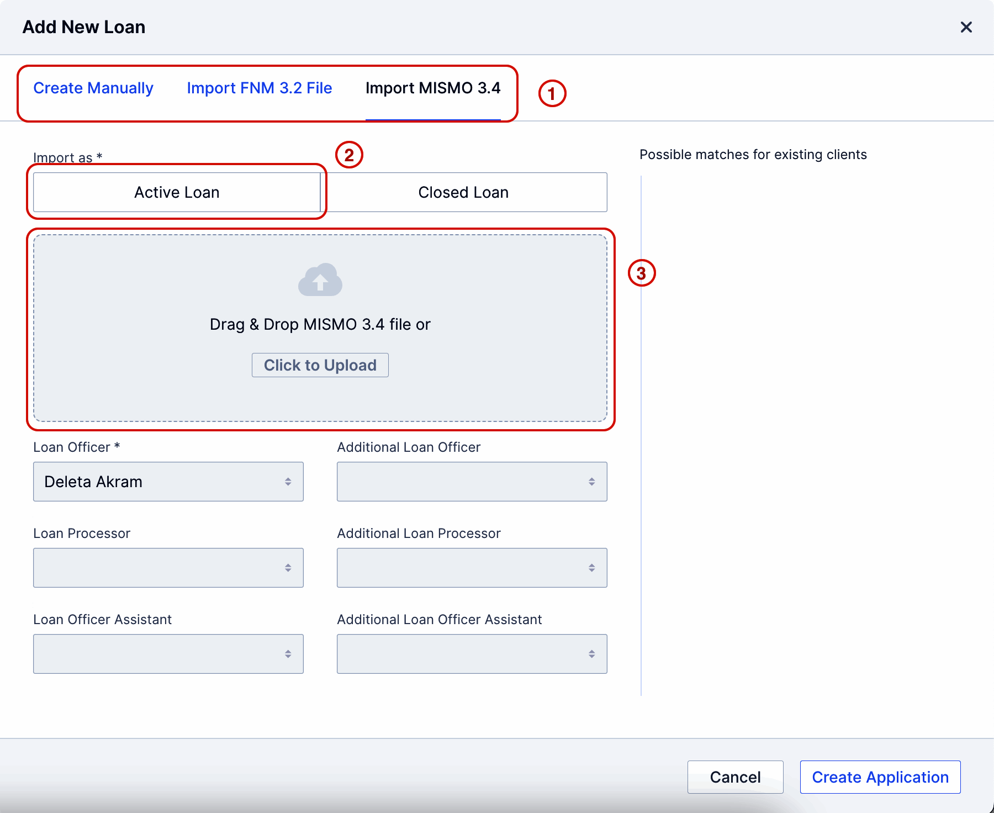Cancel adding the new loan

(x=735, y=777)
